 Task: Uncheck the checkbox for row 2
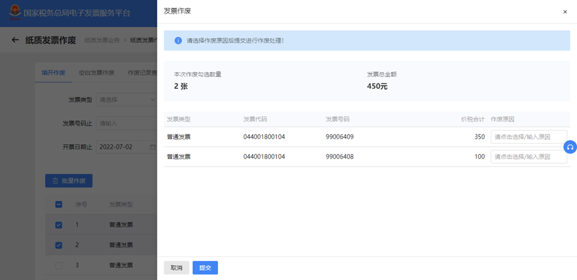[x=59, y=245]
